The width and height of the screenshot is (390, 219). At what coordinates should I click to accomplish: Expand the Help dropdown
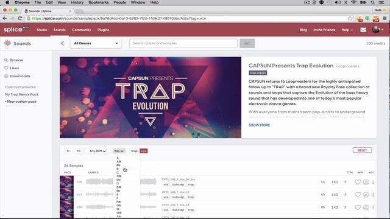(347, 30)
